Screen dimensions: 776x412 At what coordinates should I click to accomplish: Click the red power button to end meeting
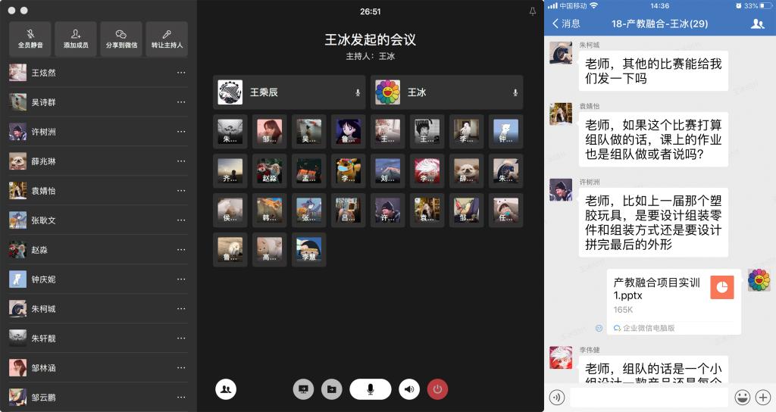437,389
